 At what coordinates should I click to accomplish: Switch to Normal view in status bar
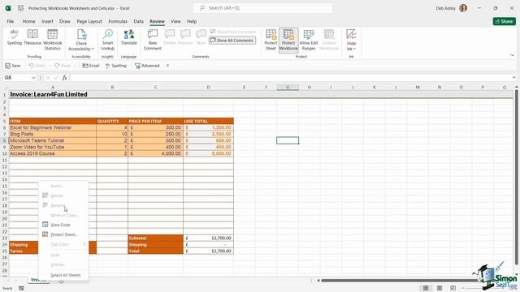426,288
